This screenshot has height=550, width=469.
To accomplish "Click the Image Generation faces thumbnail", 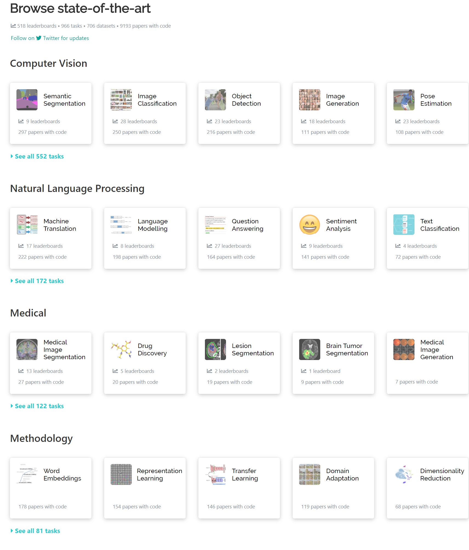I will (310, 100).
